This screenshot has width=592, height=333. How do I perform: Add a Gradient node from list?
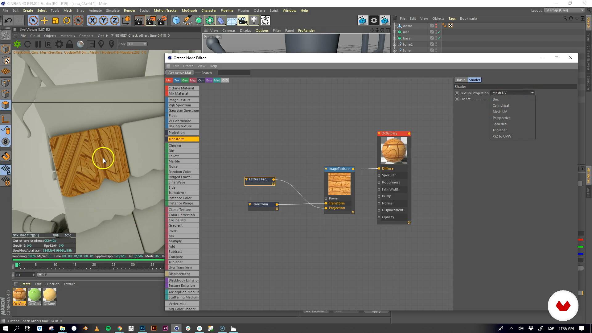tap(182, 225)
